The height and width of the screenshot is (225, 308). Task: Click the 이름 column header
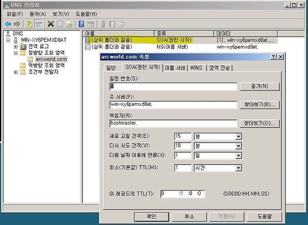tap(118, 34)
